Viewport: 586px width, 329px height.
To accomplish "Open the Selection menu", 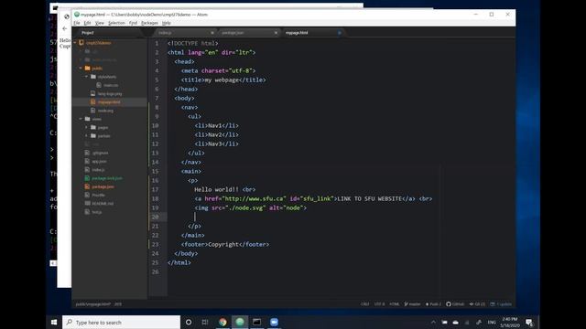I will click(x=116, y=23).
